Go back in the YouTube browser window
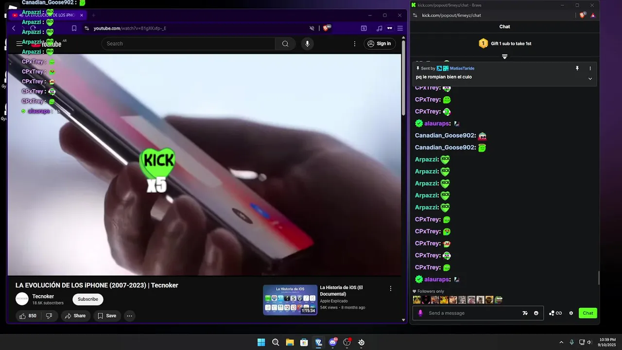Screen dimensions: 622x350 (x=14, y=28)
